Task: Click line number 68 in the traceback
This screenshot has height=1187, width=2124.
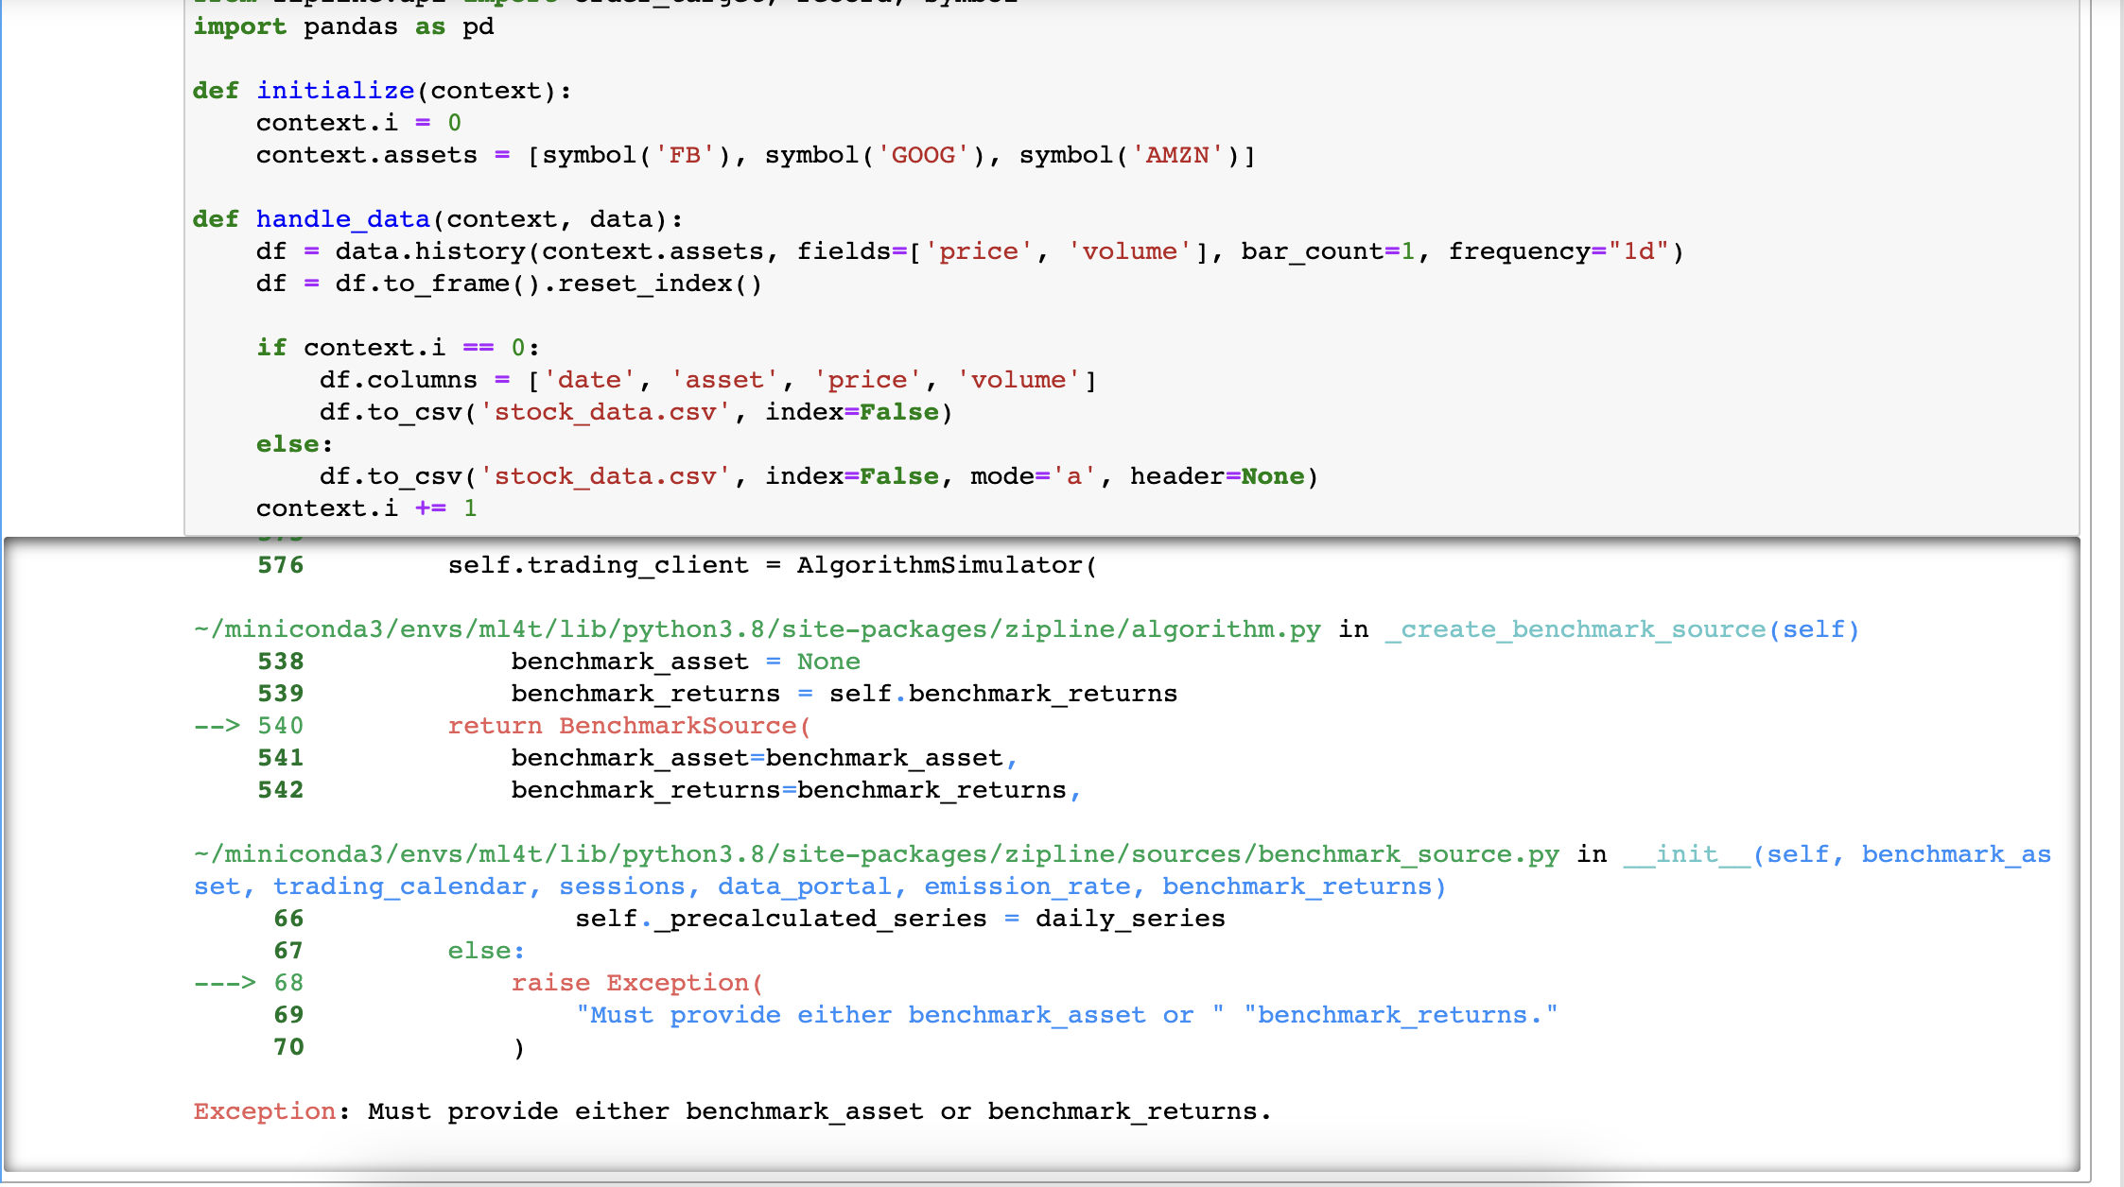Action: tap(288, 982)
